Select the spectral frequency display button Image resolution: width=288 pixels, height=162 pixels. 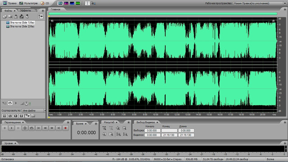pyautogui.click(x=66, y=3)
